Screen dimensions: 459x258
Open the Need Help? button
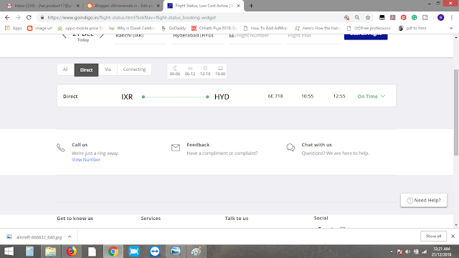424,201
